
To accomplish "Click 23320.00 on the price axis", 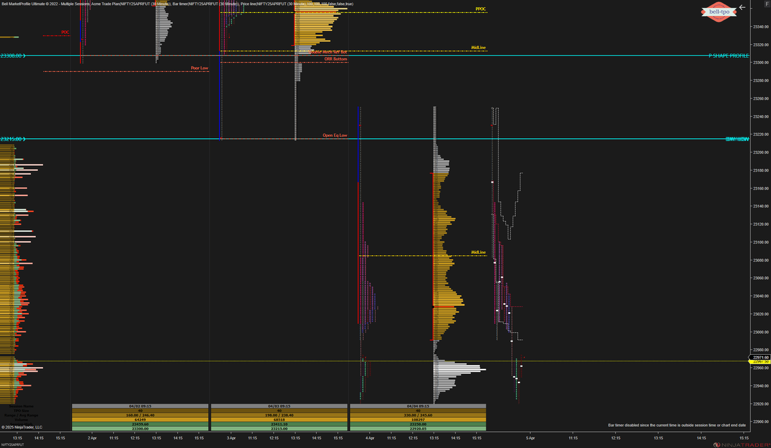I will click(761, 45).
